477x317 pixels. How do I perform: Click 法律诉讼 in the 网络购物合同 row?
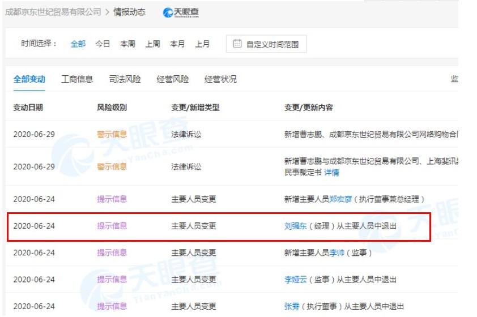186,134
